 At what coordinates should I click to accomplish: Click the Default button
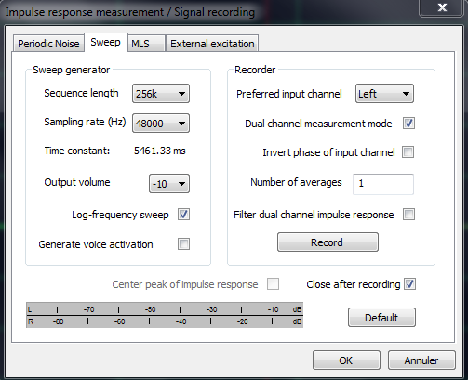[381, 318]
